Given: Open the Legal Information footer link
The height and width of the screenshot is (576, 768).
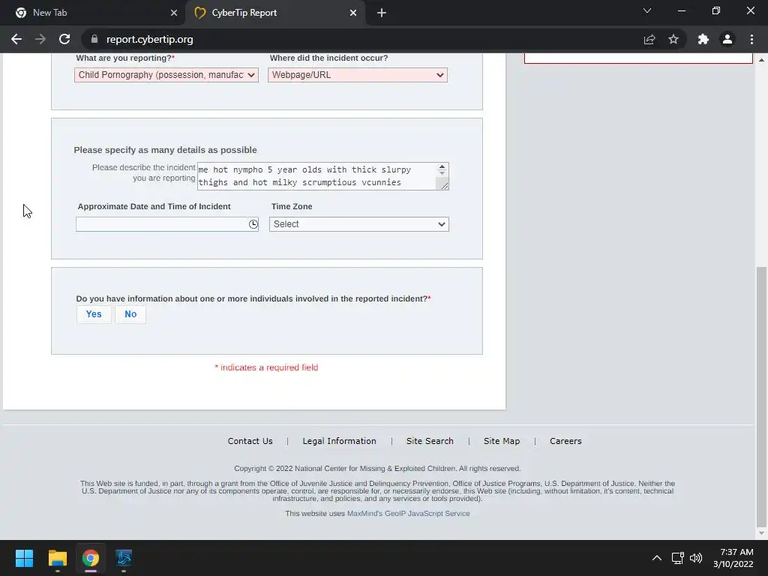Looking at the screenshot, I should 340,441.
